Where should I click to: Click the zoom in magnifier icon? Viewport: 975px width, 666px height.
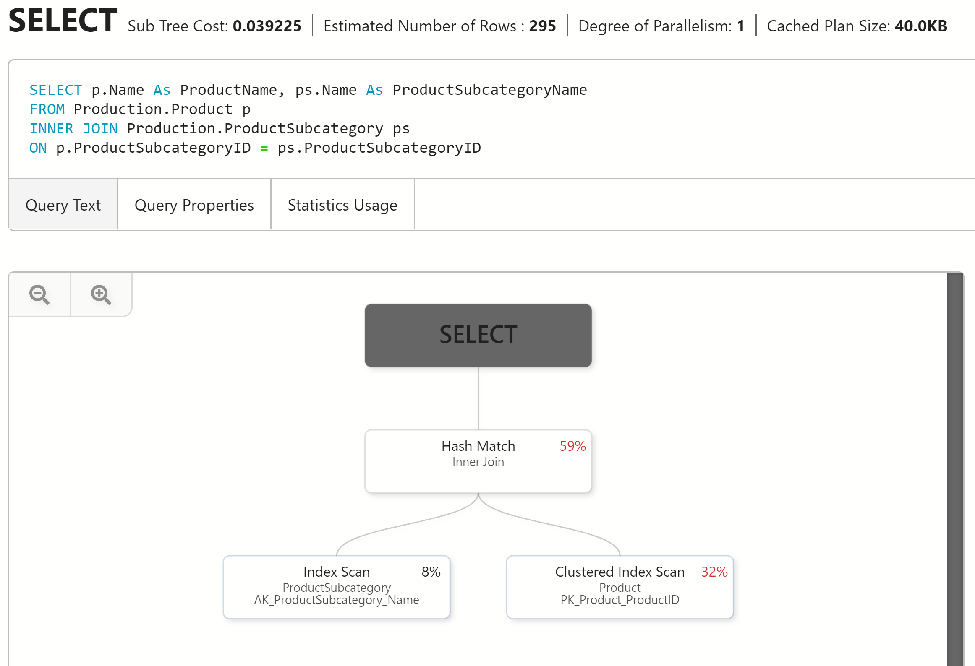[101, 294]
